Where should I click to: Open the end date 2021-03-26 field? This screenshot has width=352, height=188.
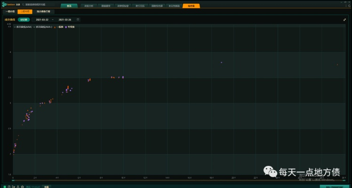point(64,20)
